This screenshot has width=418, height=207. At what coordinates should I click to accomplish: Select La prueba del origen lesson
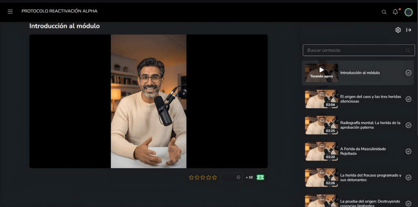coord(371,203)
